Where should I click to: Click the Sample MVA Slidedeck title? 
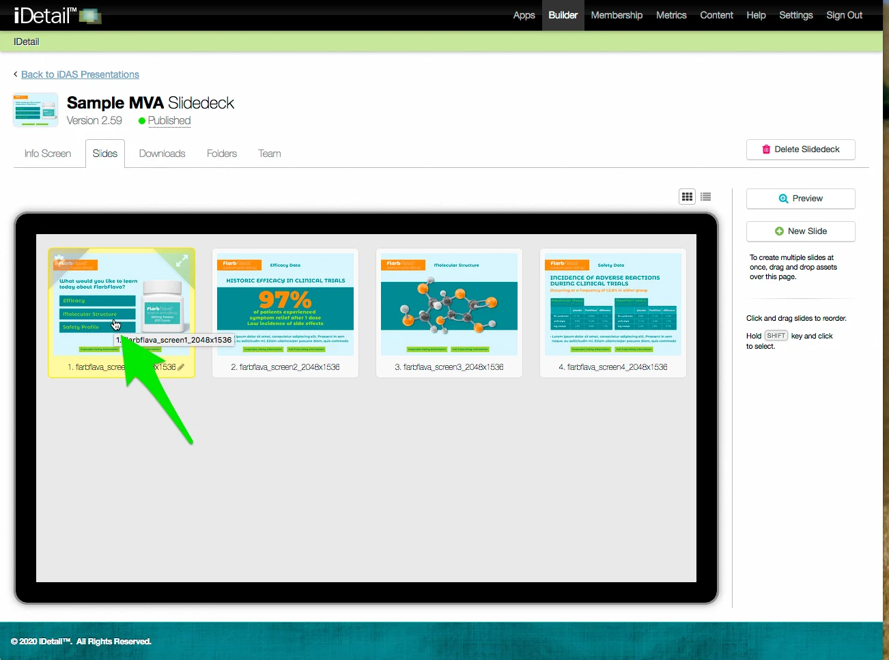150,103
